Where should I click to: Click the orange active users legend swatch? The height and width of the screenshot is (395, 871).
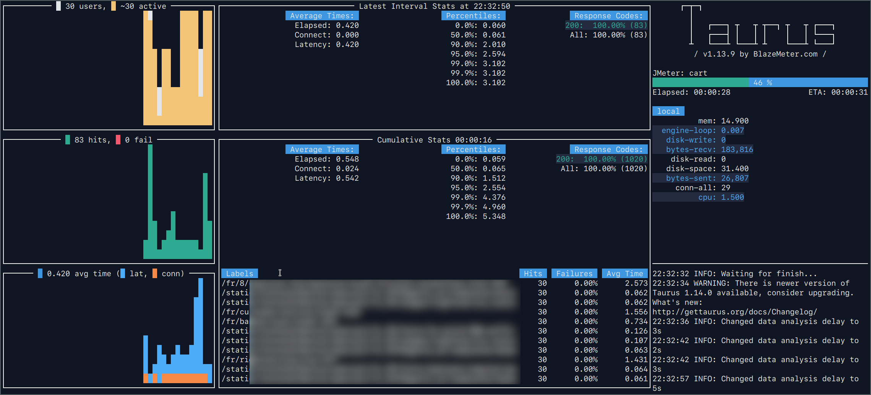coord(114,6)
